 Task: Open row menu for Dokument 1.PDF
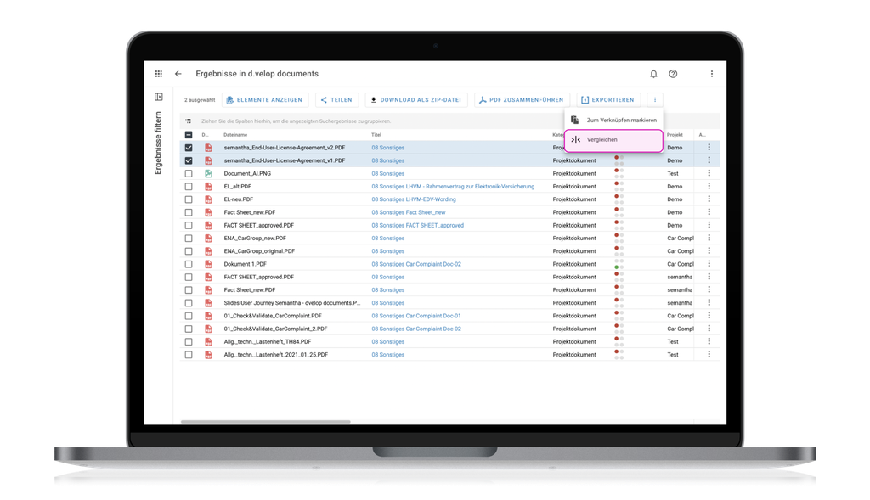coord(709,264)
